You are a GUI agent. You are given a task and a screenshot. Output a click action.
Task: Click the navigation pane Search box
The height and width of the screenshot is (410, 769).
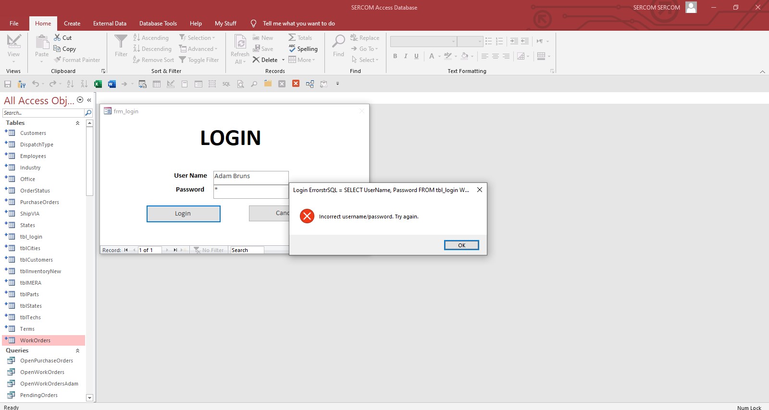coord(43,113)
